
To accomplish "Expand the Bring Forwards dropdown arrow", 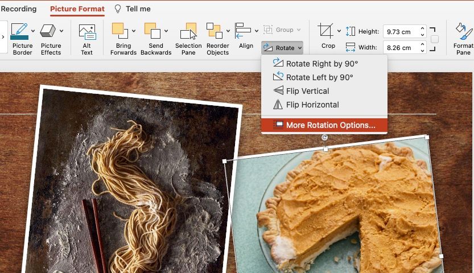I will [134, 31].
